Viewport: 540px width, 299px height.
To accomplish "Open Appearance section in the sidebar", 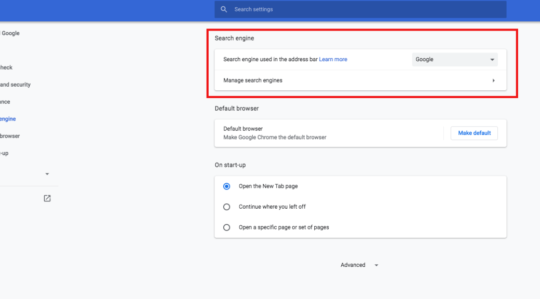I will click(5, 102).
